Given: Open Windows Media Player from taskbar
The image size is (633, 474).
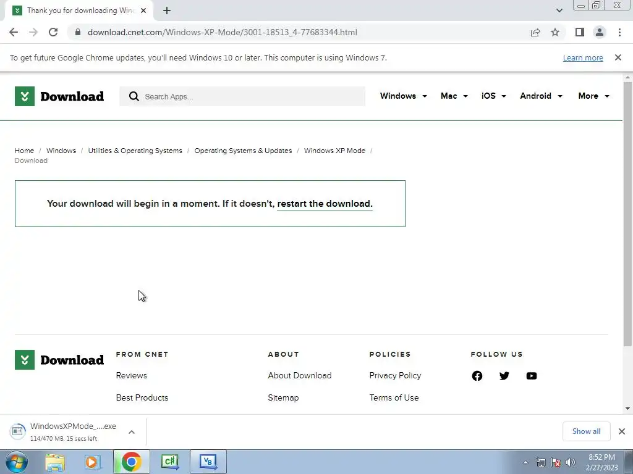Looking at the screenshot, I should [x=93, y=462].
